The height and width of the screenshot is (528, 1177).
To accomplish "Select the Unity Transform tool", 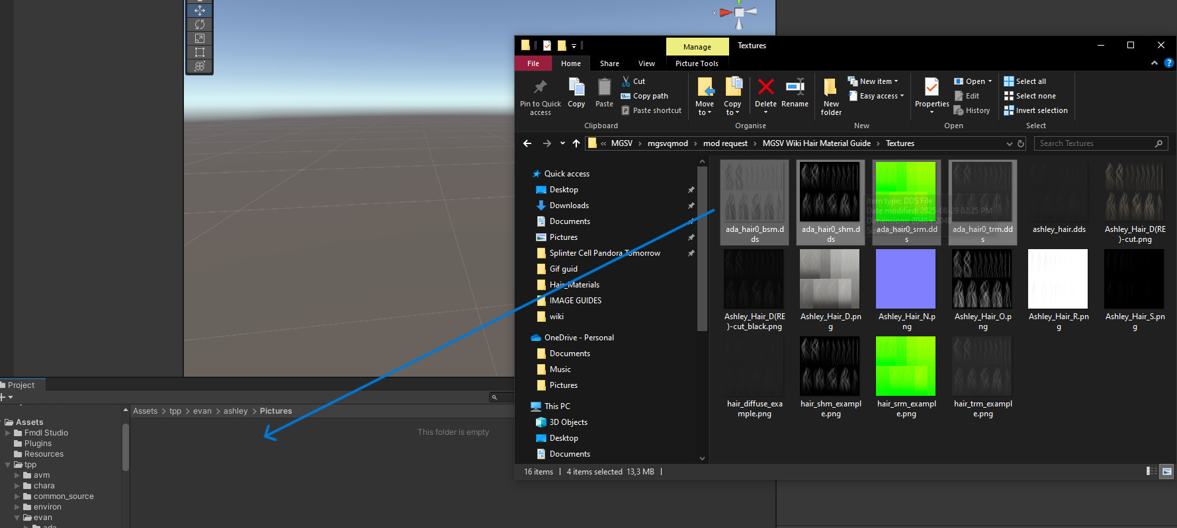I will pos(200,66).
